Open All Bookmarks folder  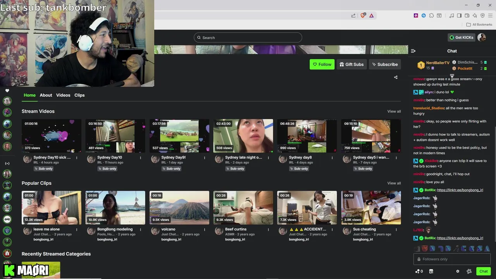point(479,24)
